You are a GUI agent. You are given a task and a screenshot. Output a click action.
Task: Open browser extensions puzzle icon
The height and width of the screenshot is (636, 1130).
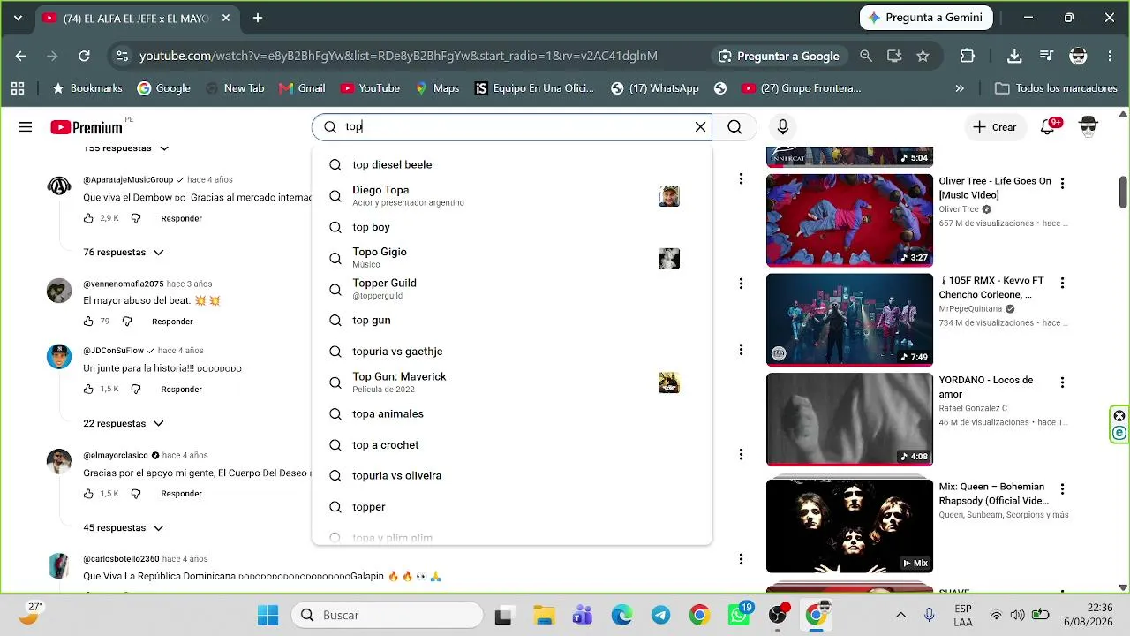coord(968,56)
